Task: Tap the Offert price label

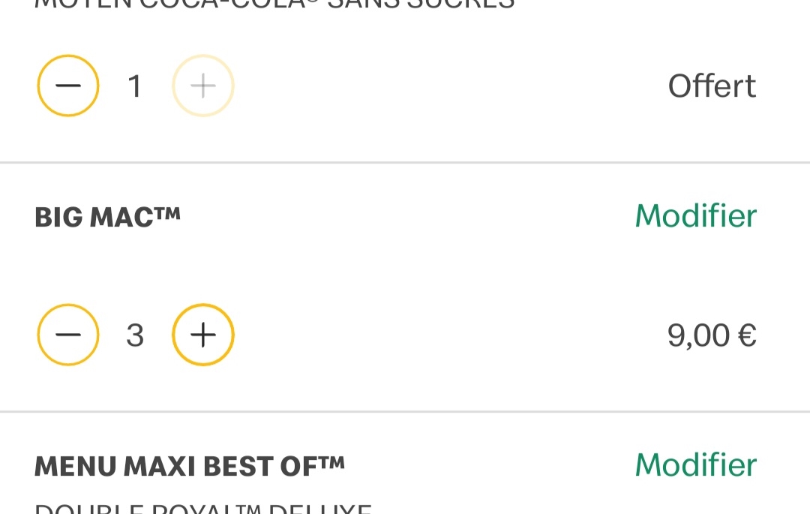Action: (712, 86)
